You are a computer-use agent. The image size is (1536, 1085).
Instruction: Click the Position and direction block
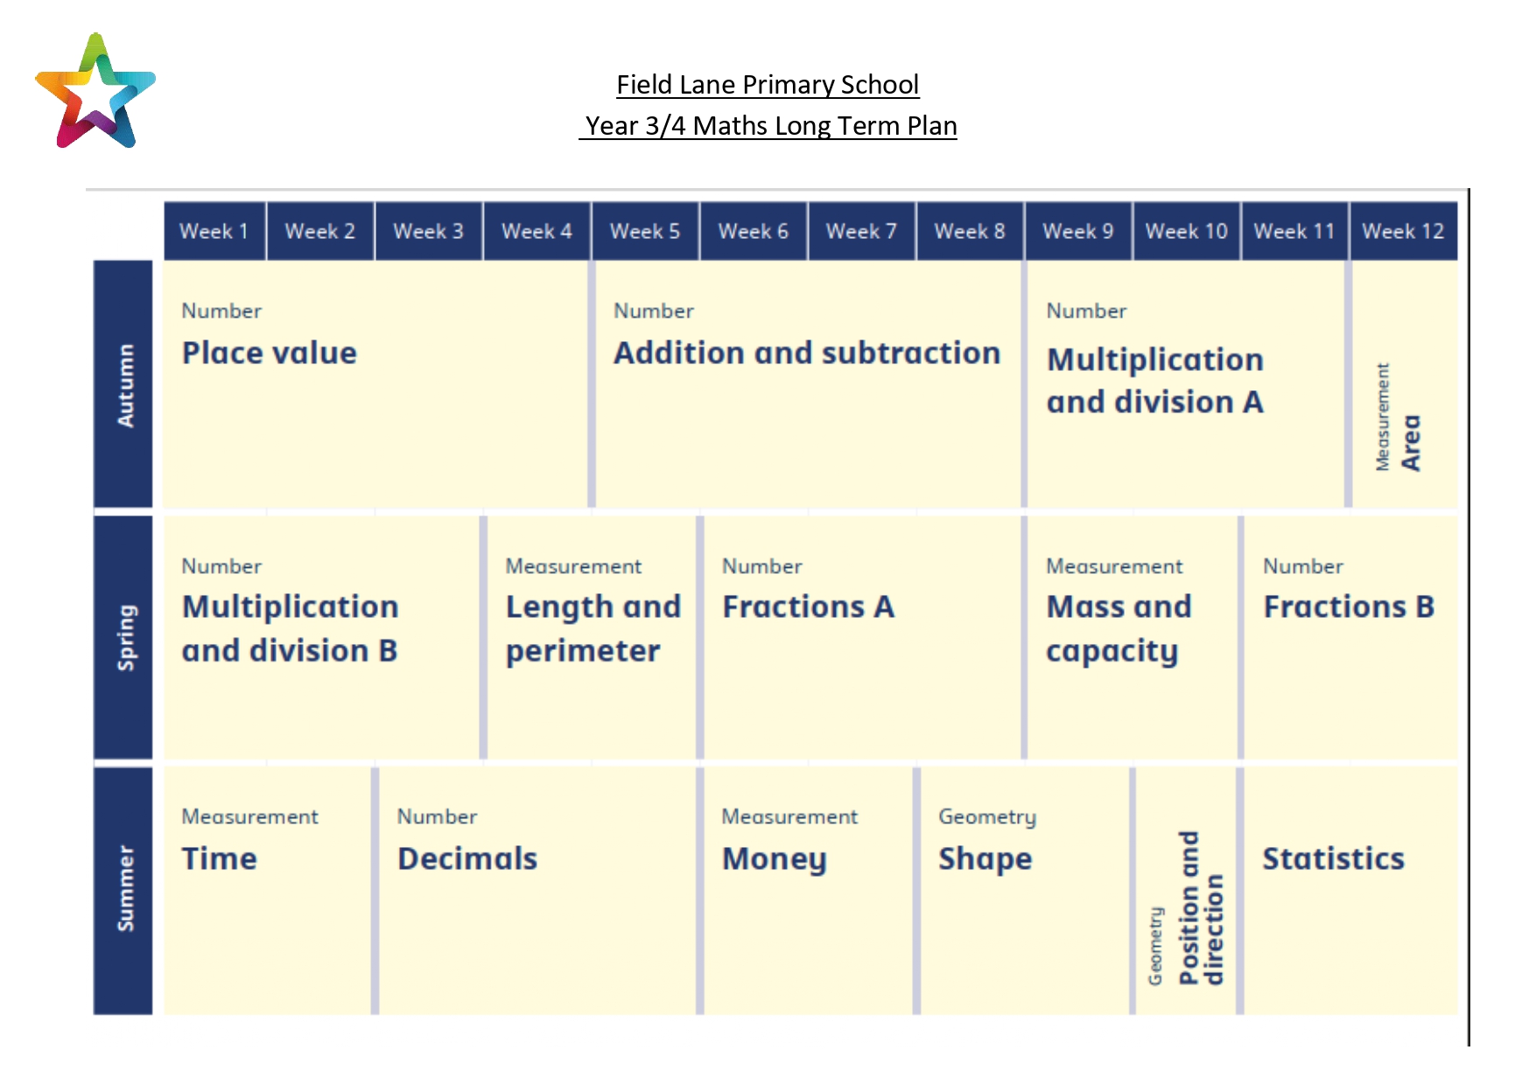pos(1186,891)
